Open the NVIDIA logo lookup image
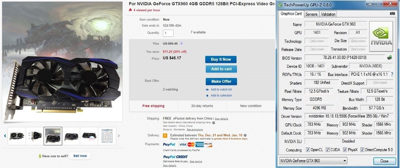This screenshot has height=168, width=400. click(381, 37)
